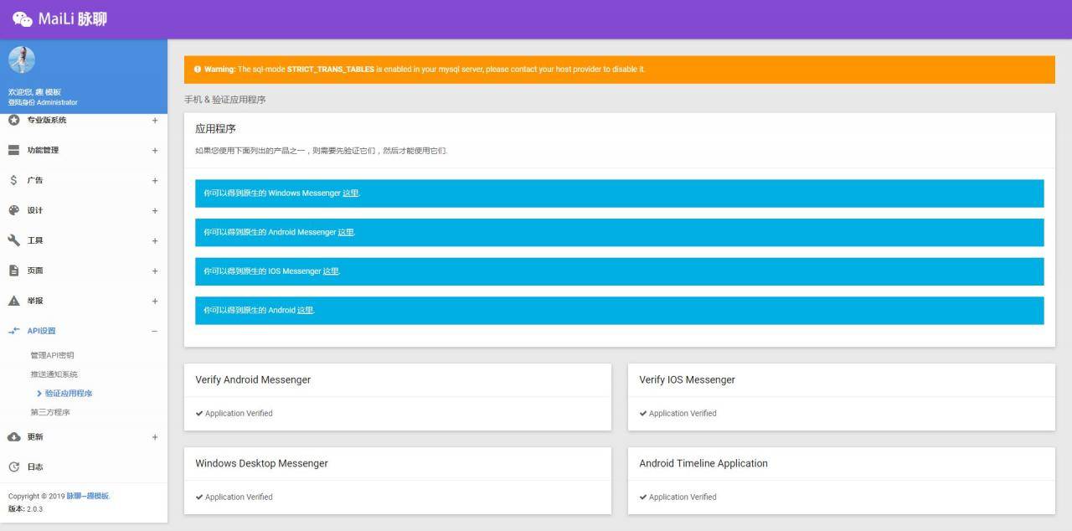Collapse the API设置 section minus sign
1072x531 pixels.
pyautogui.click(x=154, y=331)
